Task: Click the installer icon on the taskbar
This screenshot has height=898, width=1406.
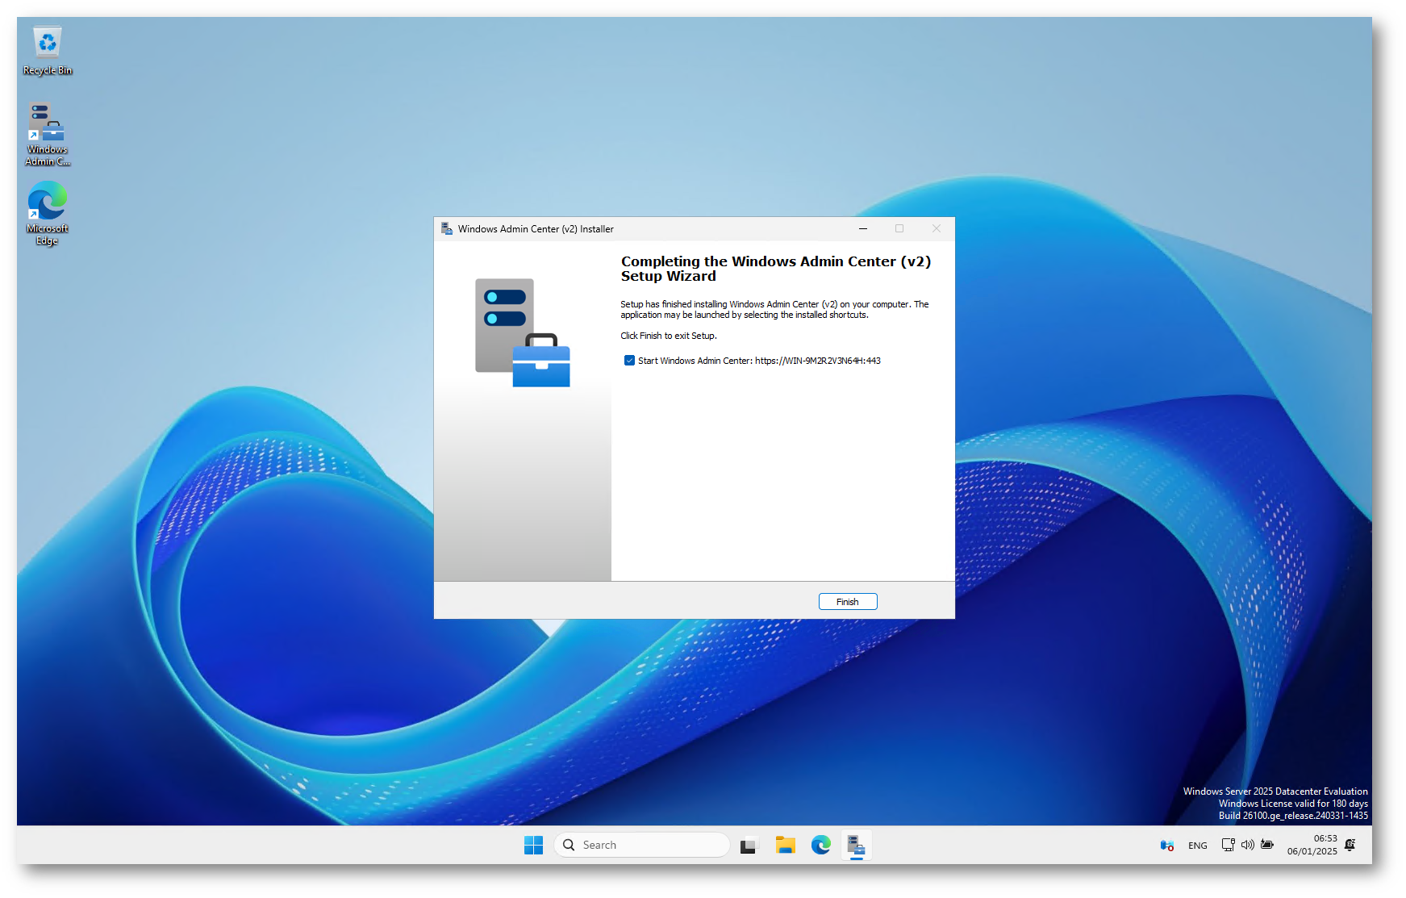Action: [856, 845]
